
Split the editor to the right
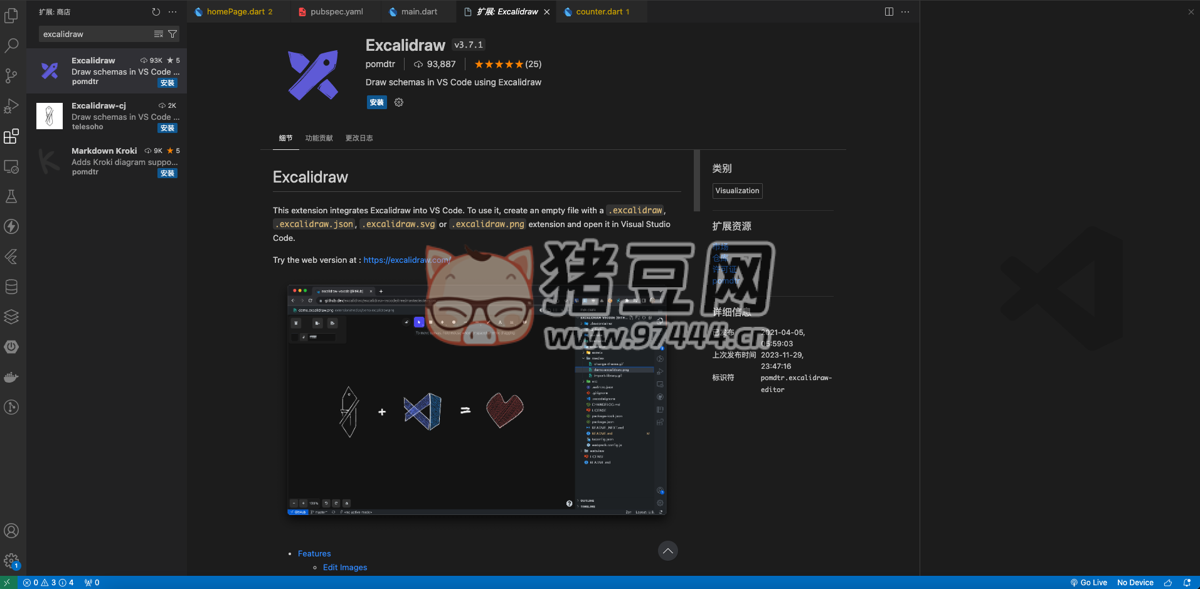tap(889, 12)
